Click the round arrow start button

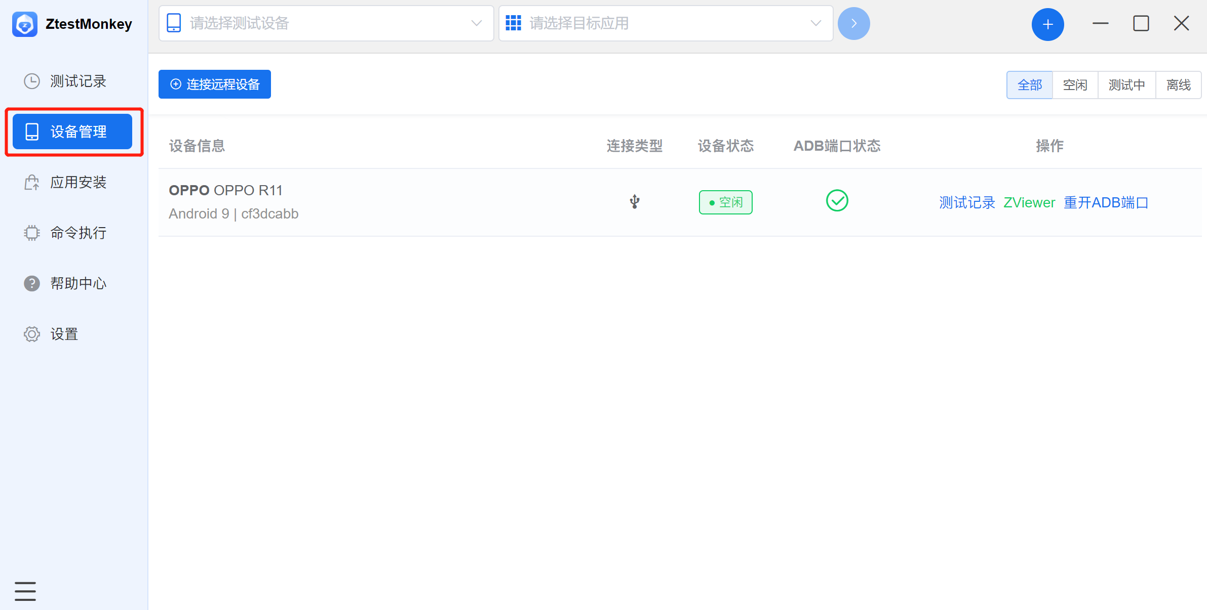[853, 23]
